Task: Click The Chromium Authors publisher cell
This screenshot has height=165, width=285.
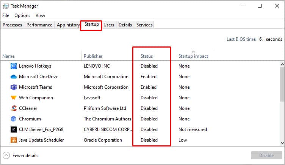Action: [107, 119]
